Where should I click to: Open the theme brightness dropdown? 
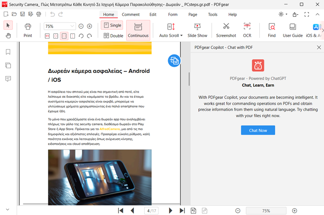pyautogui.click(x=283, y=14)
